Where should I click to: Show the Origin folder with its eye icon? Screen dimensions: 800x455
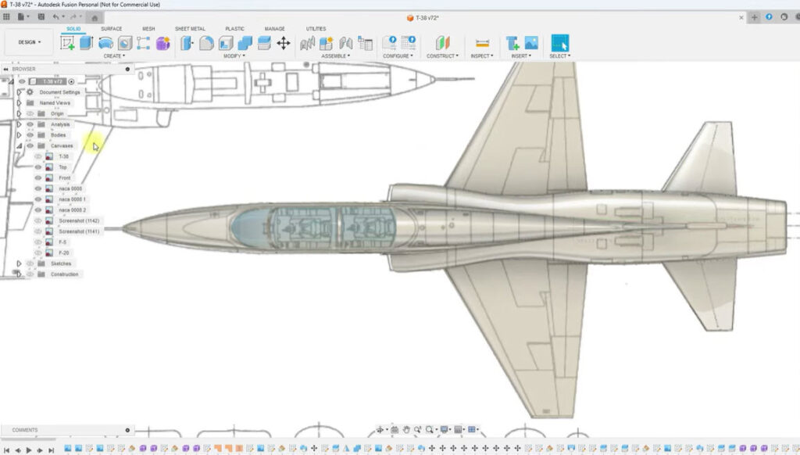pyautogui.click(x=29, y=113)
